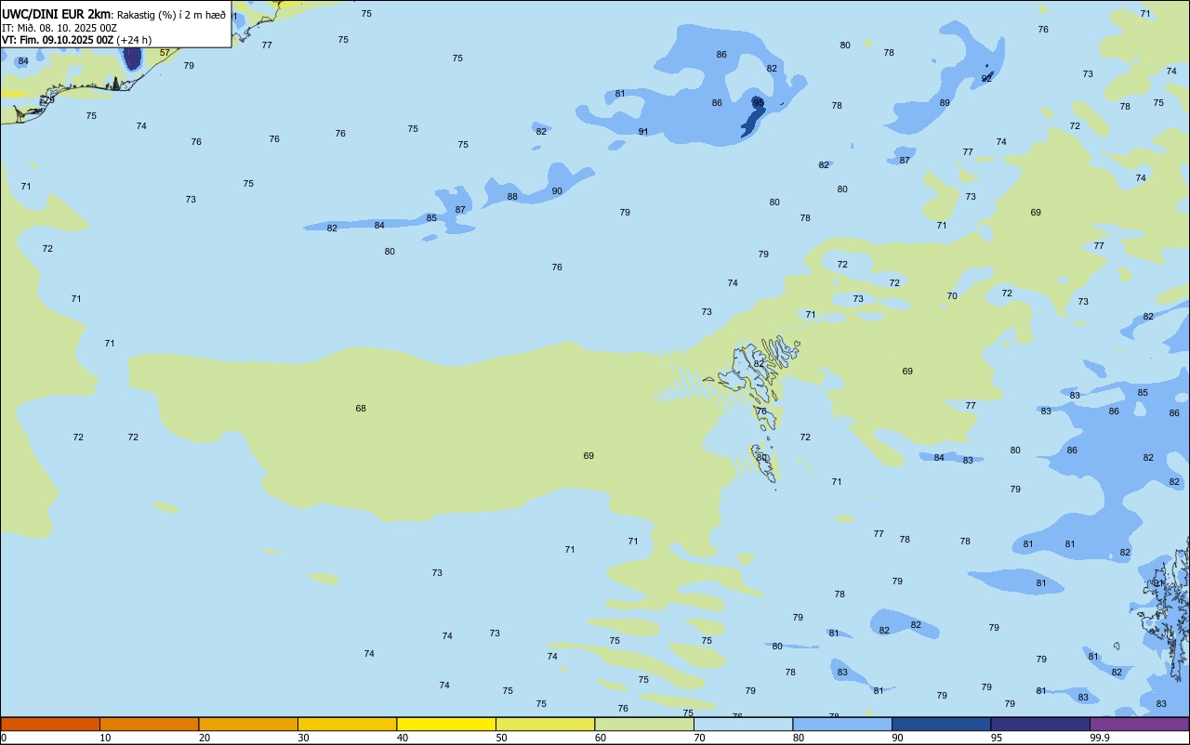Click the legend tick label 50

502,738
